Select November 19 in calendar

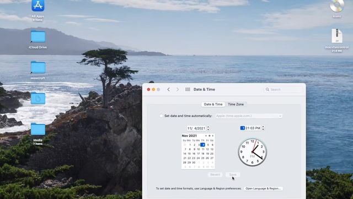pyautogui.click(x=207, y=154)
